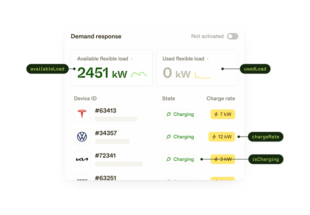Click the 3 kW charge rate badge

pos(222,159)
